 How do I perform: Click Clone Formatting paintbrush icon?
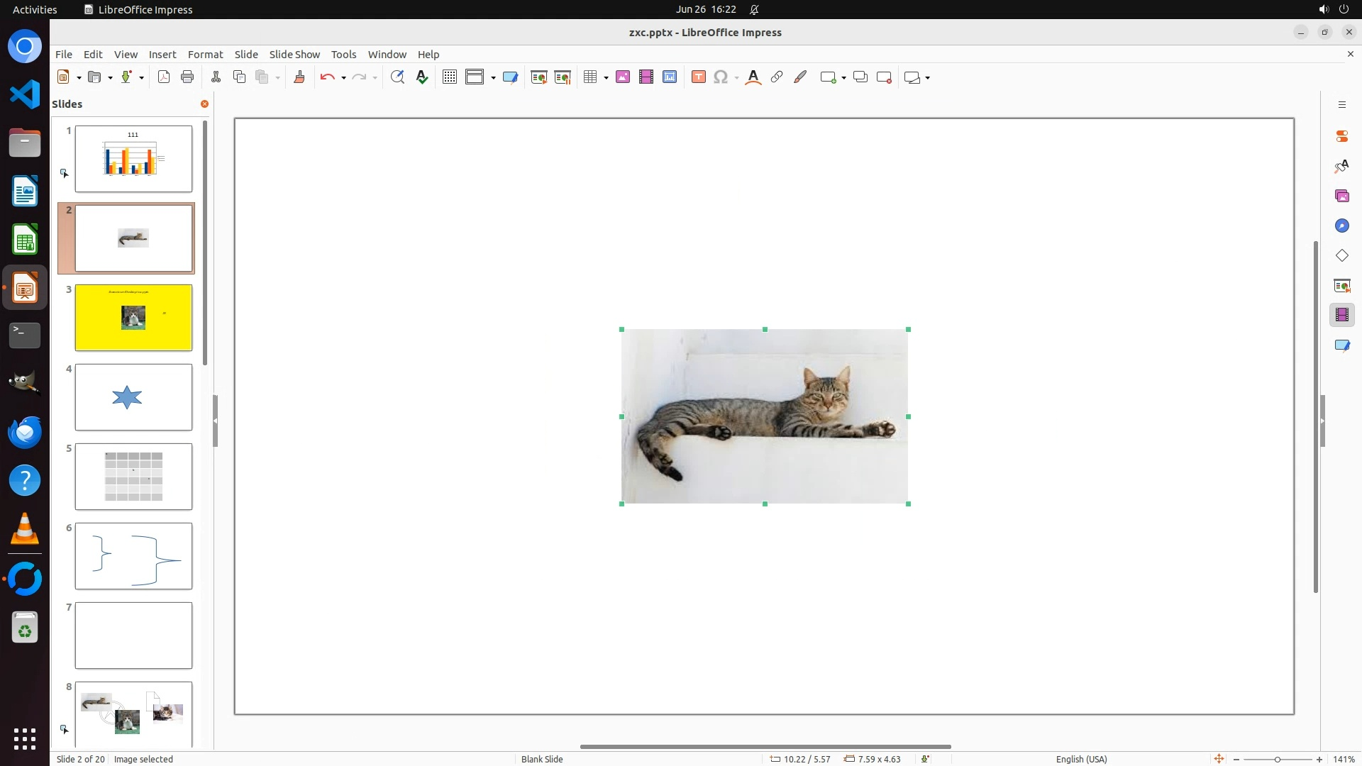pyautogui.click(x=299, y=77)
